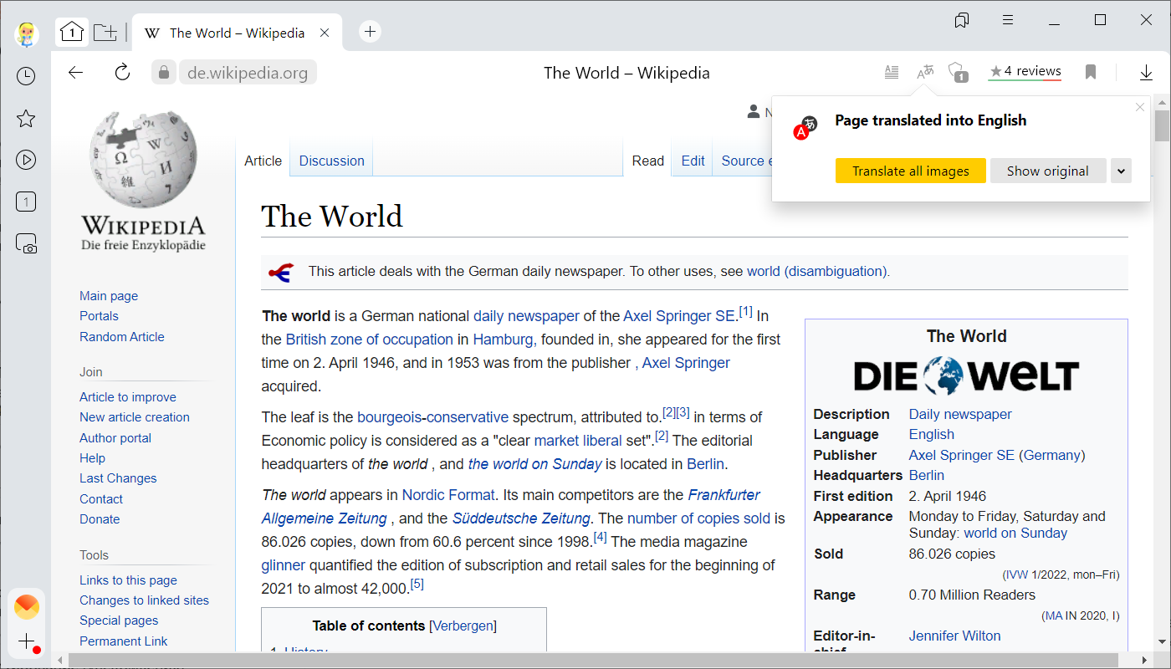Image resolution: width=1171 pixels, height=669 pixels.
Task: Bookmark this page
Action: (x=1091, y=73)
